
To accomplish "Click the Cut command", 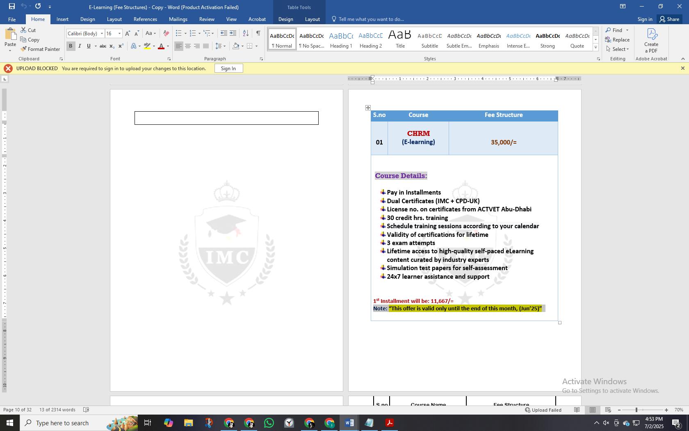I will tap(28, 30).
